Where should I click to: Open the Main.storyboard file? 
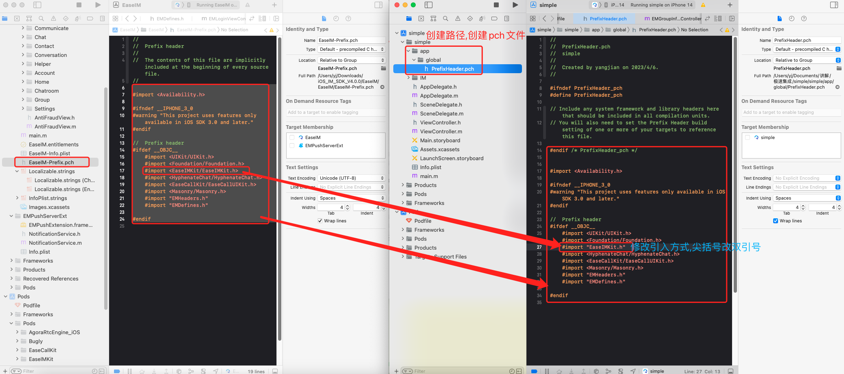tap(440, 140)
